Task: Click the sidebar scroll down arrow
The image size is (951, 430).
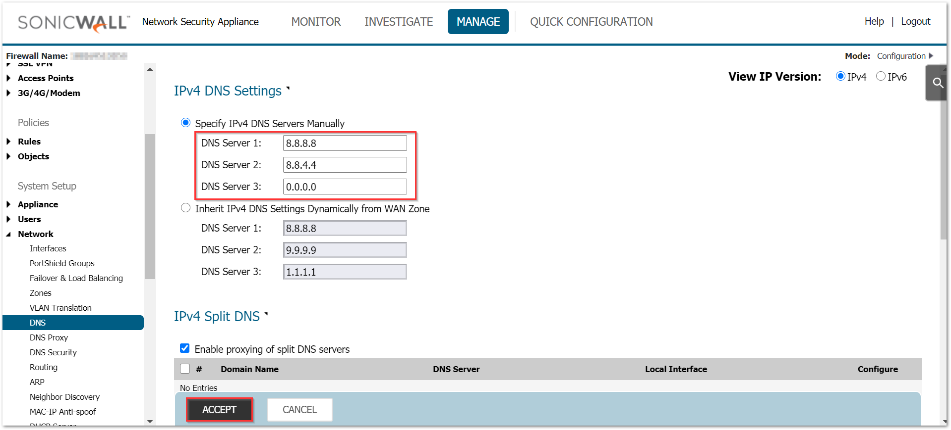Action: pyautogui.click(x=150, y=421)
